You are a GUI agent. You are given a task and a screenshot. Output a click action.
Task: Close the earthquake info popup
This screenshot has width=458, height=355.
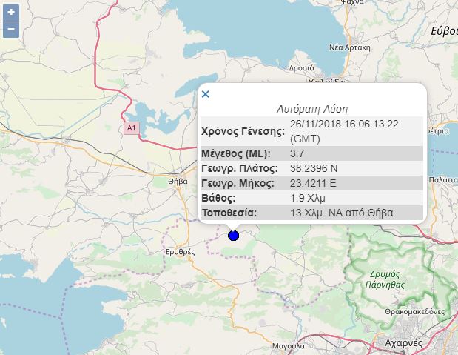(x=206, y=94)
